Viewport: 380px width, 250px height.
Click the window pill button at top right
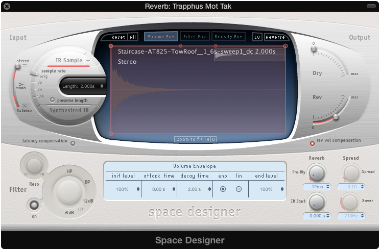coord(371,6)
